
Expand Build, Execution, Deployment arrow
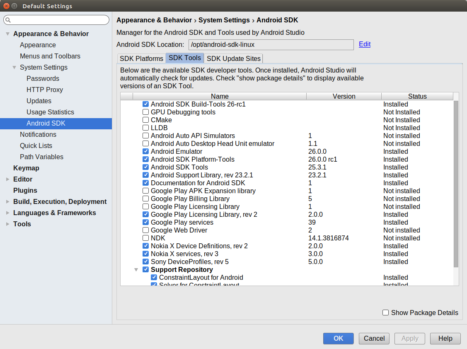click(x=7, y=202)
